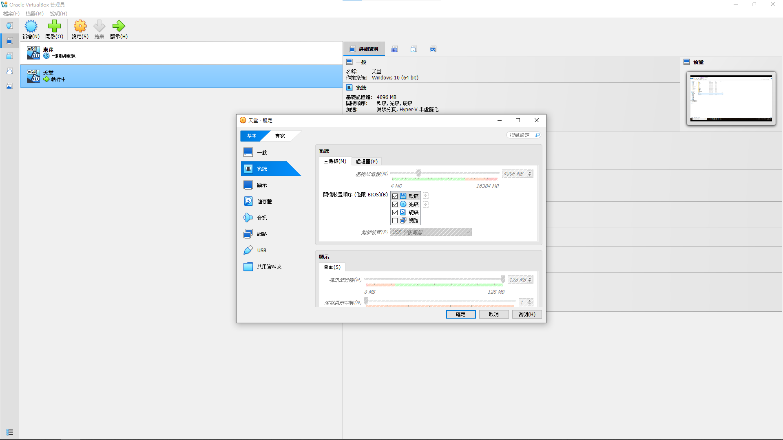783x440 pixels.
Task: Click the 4096 MB base memory spin box
Action: 517,174
